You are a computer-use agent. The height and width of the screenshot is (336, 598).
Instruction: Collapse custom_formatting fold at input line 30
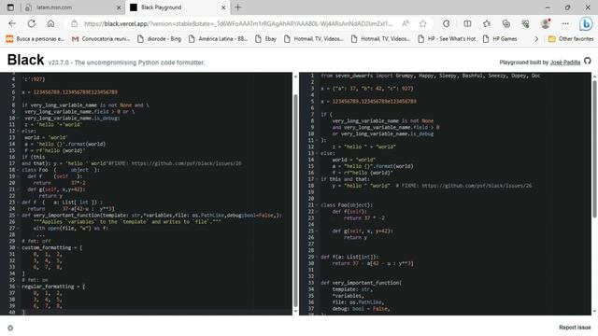[18, 247]
